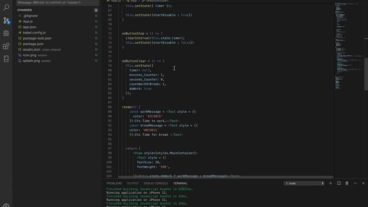This screenshot has height=207, width=368.
Task: Kill terminal with the trash icon
Action: tap(347, 183)
